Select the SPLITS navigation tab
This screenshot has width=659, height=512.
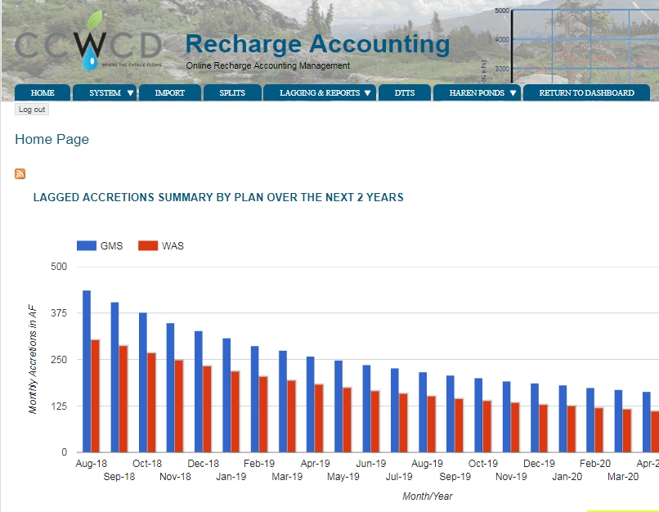[x=231, y=92]
